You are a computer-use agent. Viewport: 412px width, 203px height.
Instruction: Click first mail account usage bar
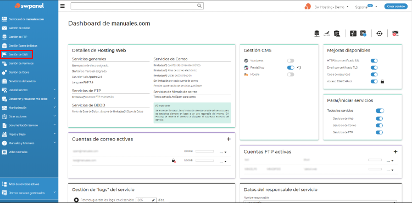(x=205, y=151)
